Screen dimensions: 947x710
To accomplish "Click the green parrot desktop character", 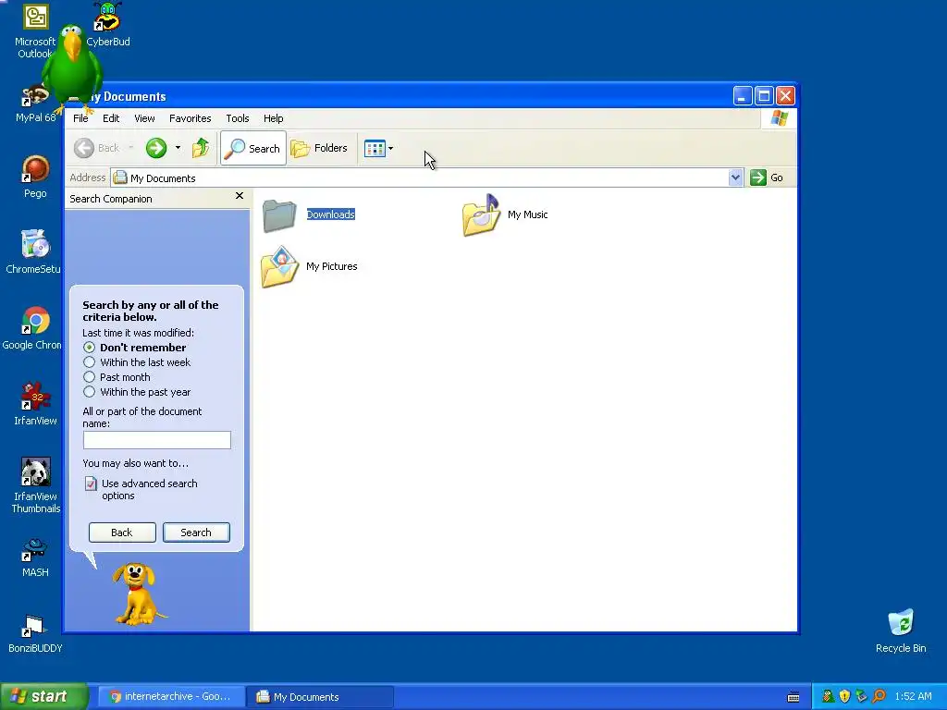I will point(72,67).
